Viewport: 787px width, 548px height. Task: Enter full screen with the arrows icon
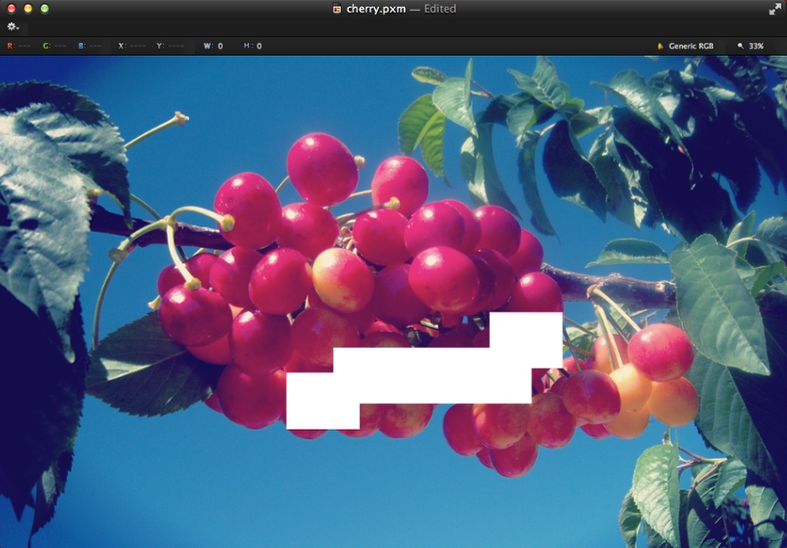(x=775, y=9)
